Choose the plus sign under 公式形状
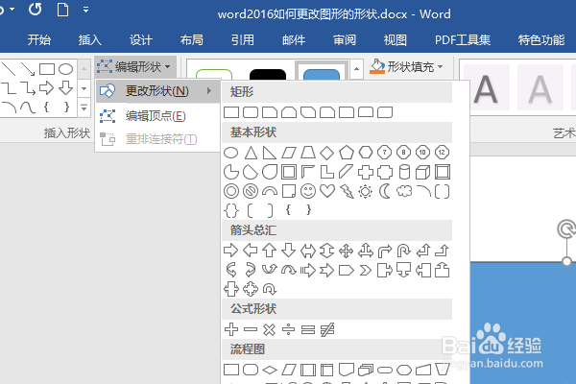 tap(231, 329)
